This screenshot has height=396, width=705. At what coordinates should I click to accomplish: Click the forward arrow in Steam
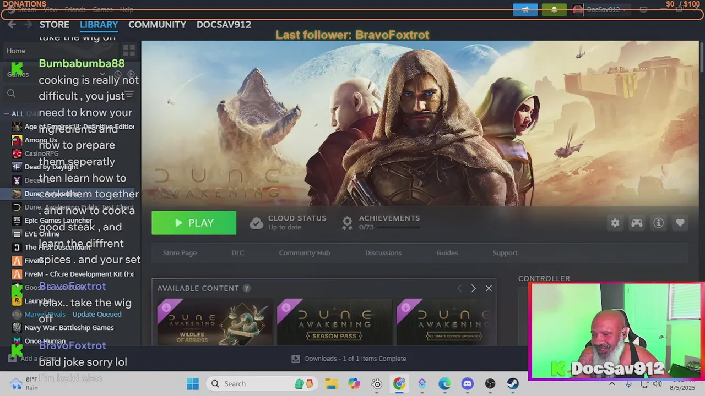point(28,25)
